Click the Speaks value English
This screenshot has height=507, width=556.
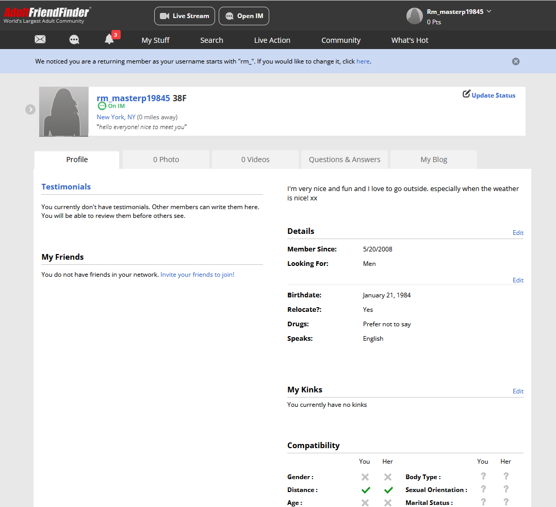pos(373,338)
